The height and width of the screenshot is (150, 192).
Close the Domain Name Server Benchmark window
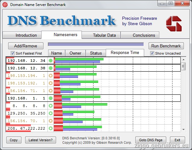point(182,3)
